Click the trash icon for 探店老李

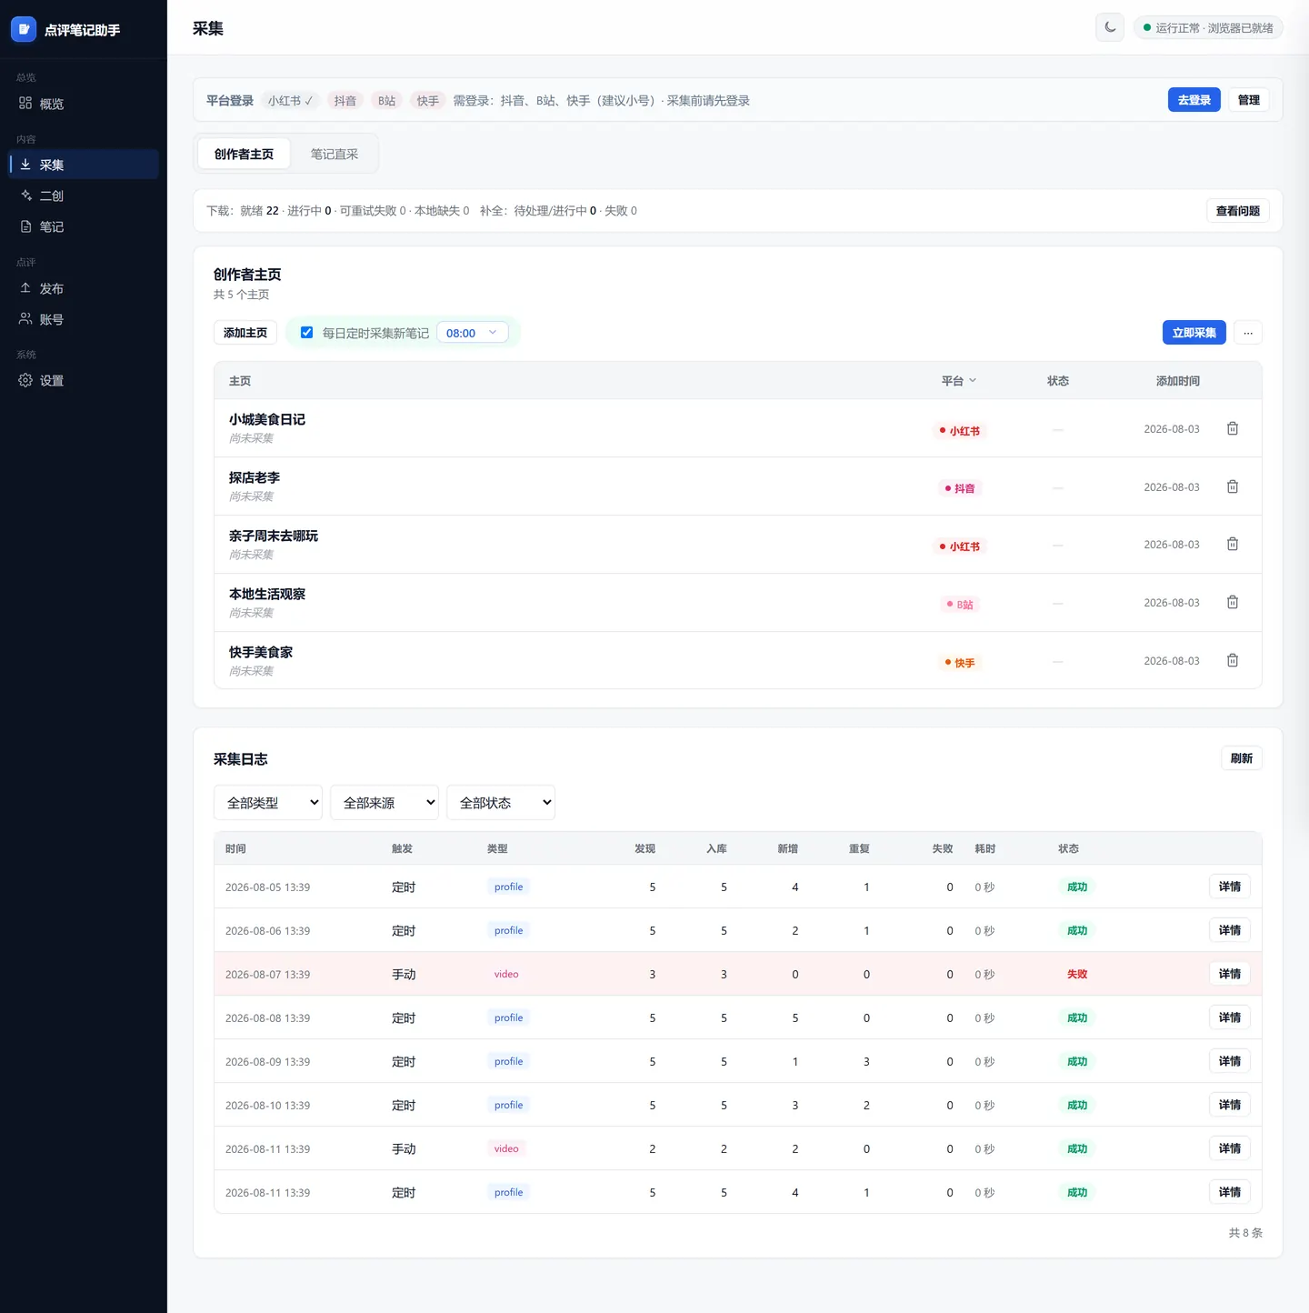pyautogui.click(x=1233, y=486)
